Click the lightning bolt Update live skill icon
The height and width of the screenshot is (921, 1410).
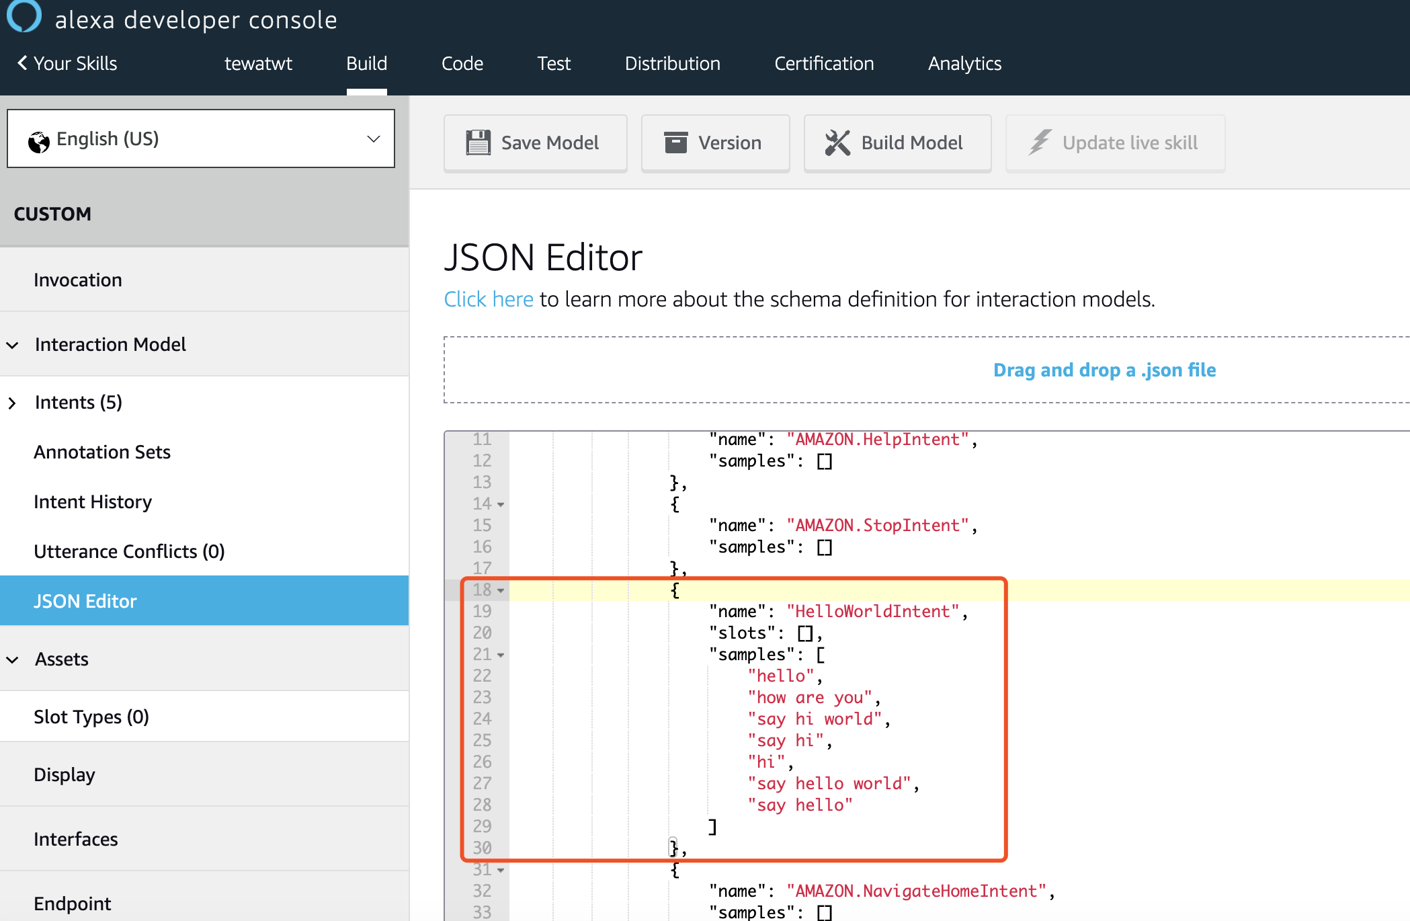coord(1040,143)
